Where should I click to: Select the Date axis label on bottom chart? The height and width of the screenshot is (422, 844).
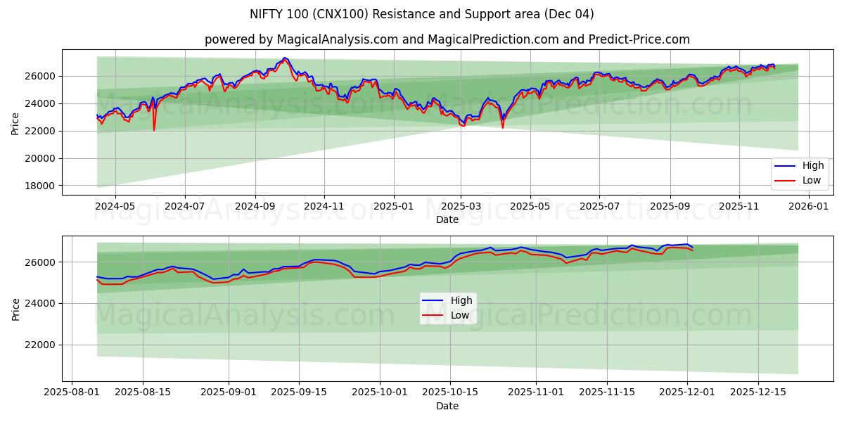(448, 405)
